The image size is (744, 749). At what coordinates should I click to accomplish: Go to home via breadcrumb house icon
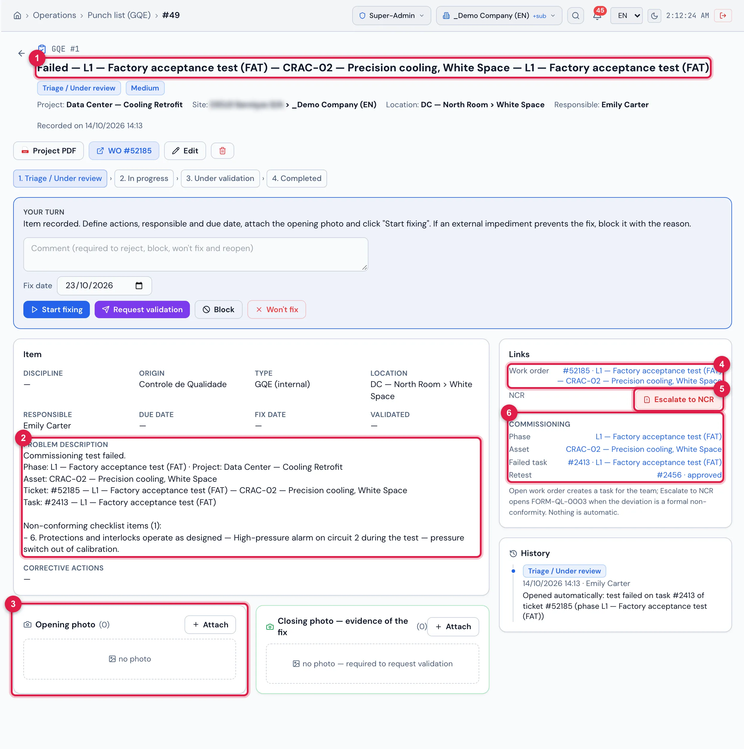[x=17, y=16]
